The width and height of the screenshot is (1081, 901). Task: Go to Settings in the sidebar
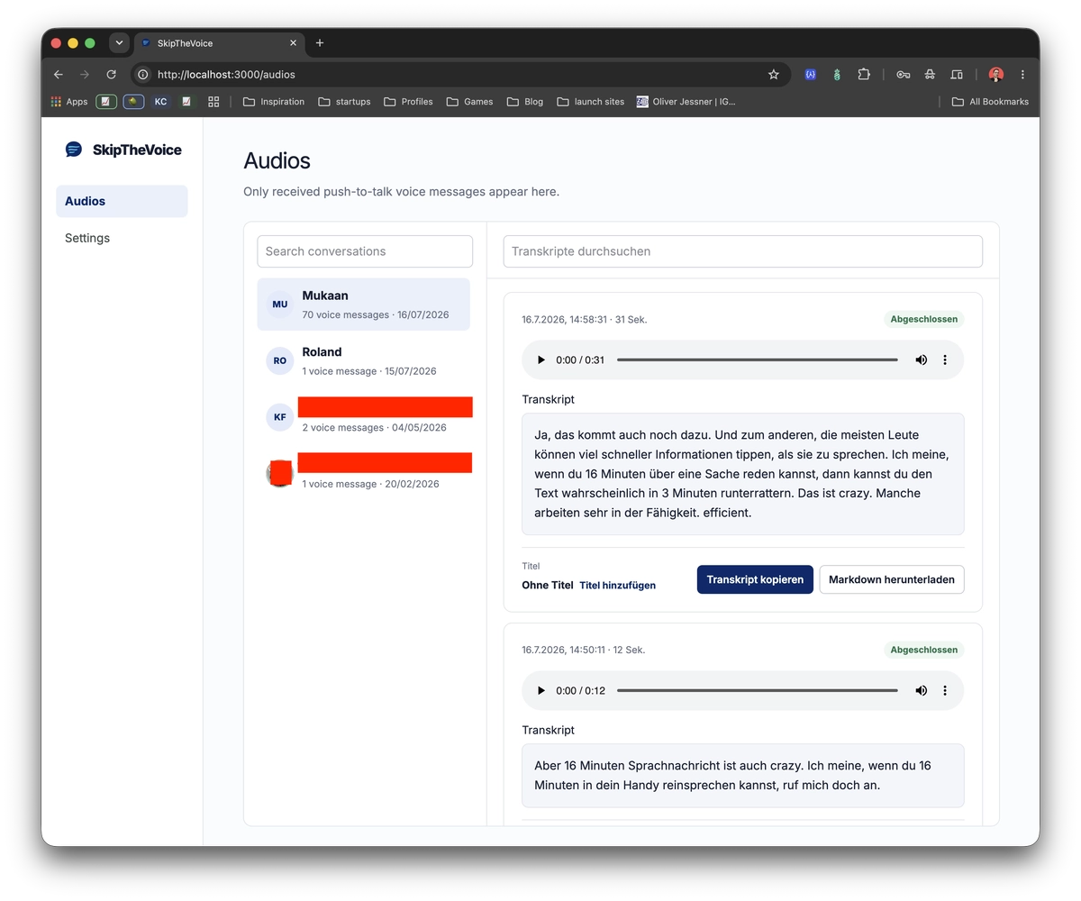pos(122,238)
